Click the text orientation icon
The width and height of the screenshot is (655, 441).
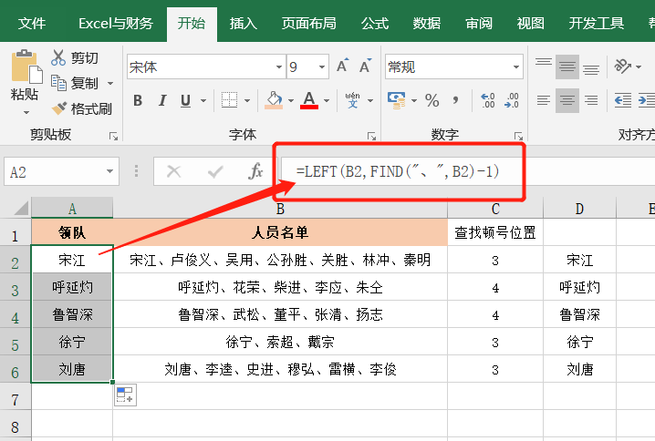[622, 66]
